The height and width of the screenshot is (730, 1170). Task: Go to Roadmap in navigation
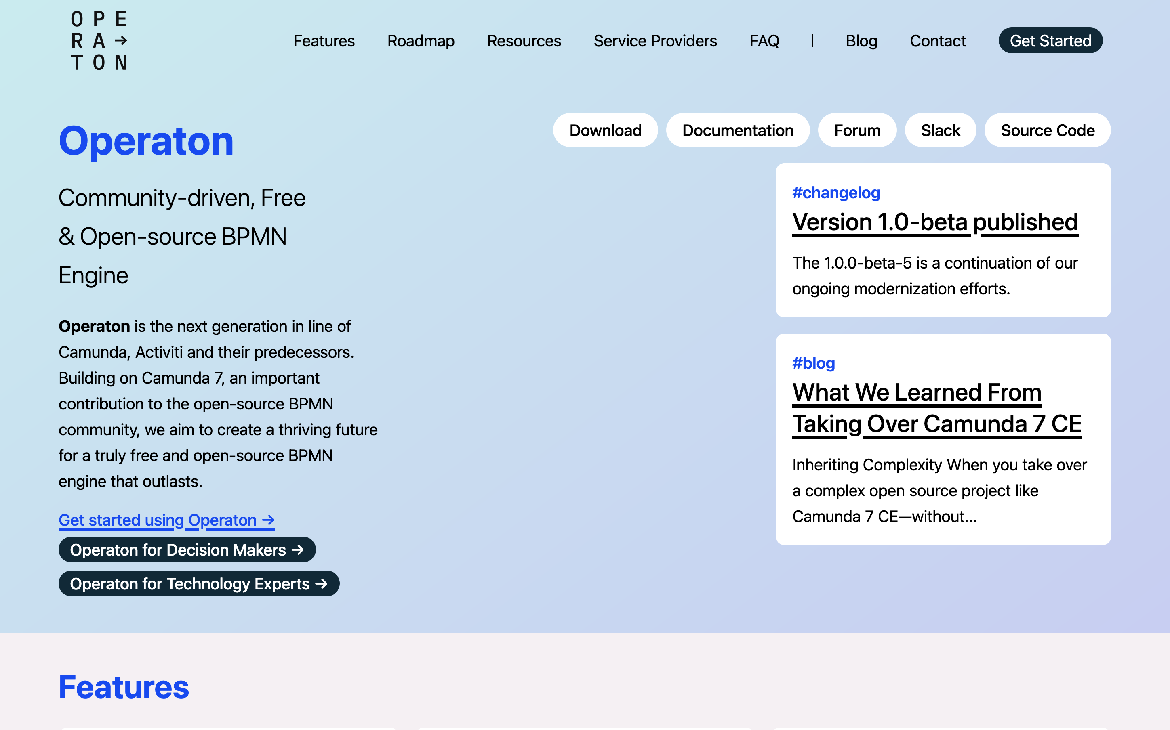point(420,41)
